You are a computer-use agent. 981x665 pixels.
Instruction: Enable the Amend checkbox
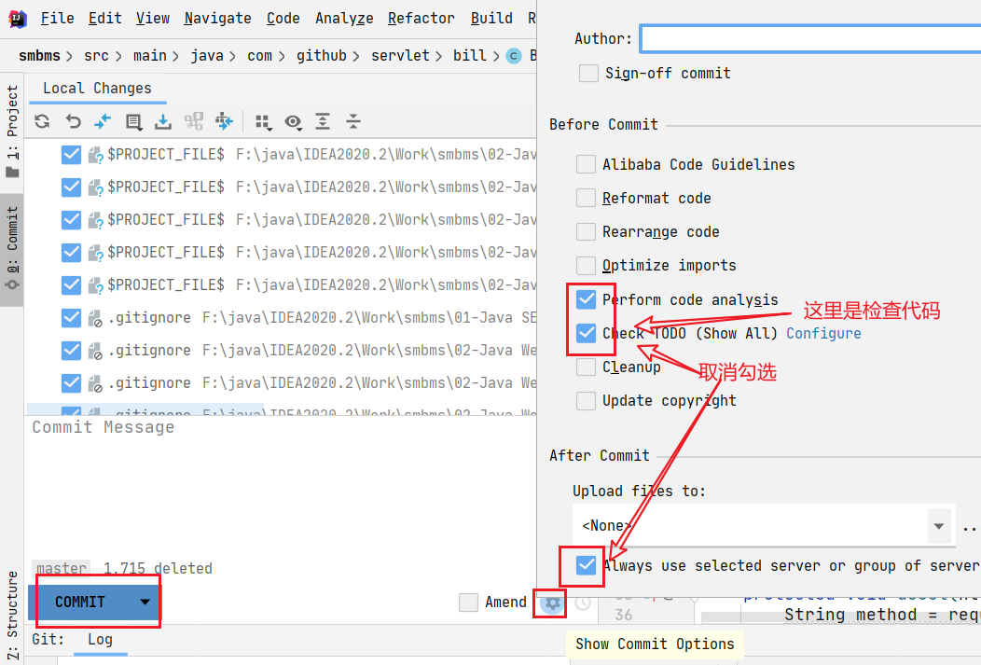coord(468,603)
